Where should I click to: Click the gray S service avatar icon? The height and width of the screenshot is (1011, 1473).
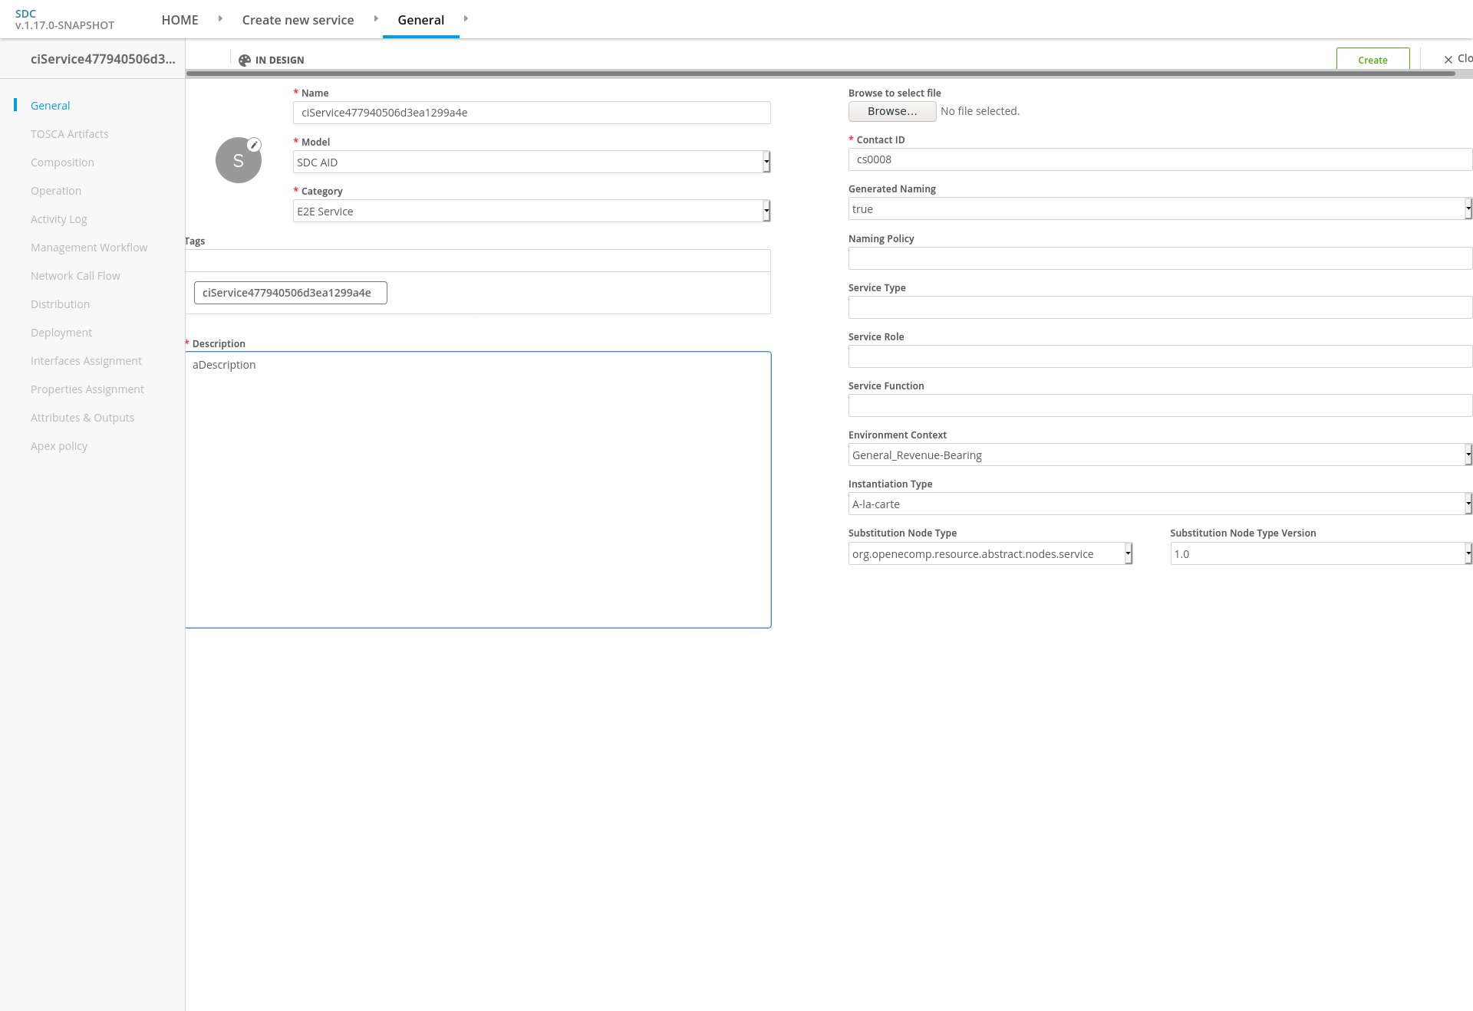(x=238, y=160)
